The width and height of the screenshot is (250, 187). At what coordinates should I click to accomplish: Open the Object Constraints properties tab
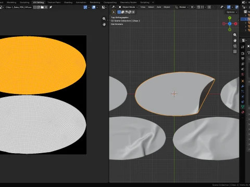(x=243, y=102)
